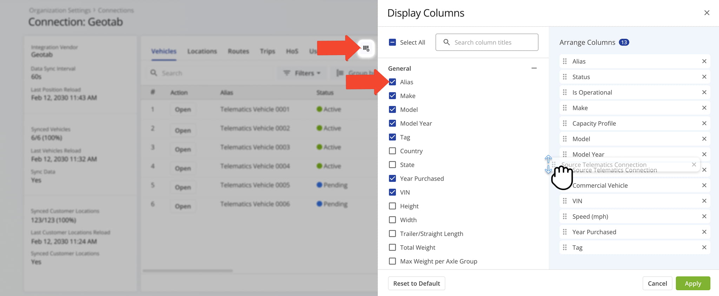Enable the Country column checkbox
This screenshot has width=719, height=296.
393,151
